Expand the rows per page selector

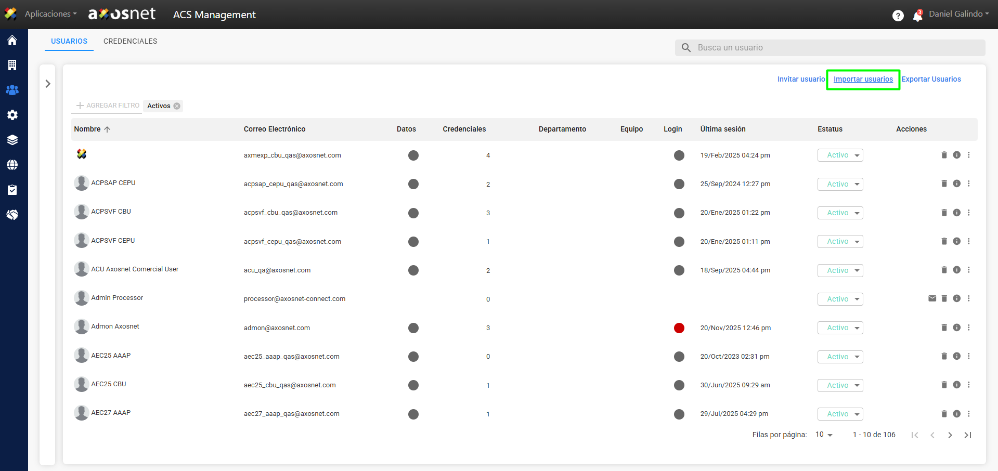(x=824, y=435)
